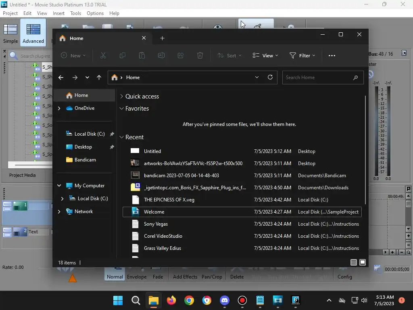The image size is (413, 310).
Task: Click the Copy icon in File Explorer toolbar
Action: point(123,55)
